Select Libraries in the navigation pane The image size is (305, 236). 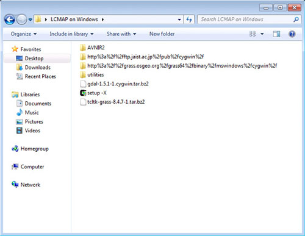coord(30,95)
